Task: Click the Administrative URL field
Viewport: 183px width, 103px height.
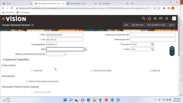Action: 153,39
